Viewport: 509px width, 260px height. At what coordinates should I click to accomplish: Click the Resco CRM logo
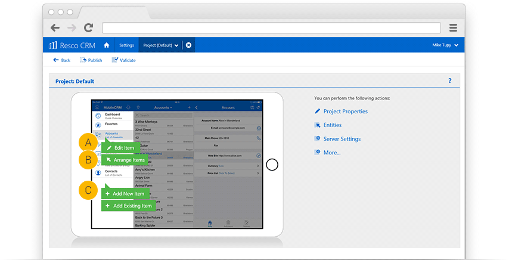(70, 45)
